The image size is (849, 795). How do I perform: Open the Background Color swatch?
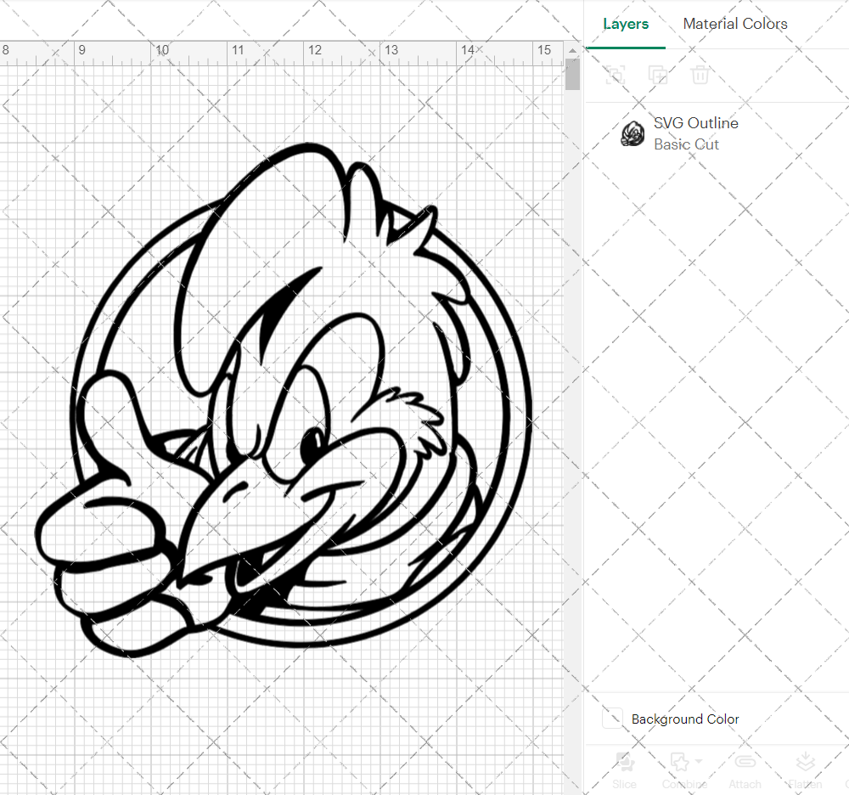pyautogui.click(x=612, y=719)
